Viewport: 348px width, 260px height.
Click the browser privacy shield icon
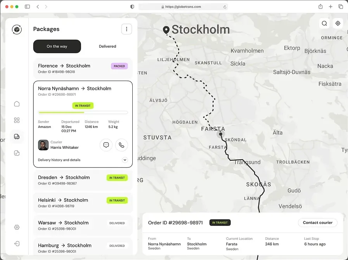pos(132,7)
